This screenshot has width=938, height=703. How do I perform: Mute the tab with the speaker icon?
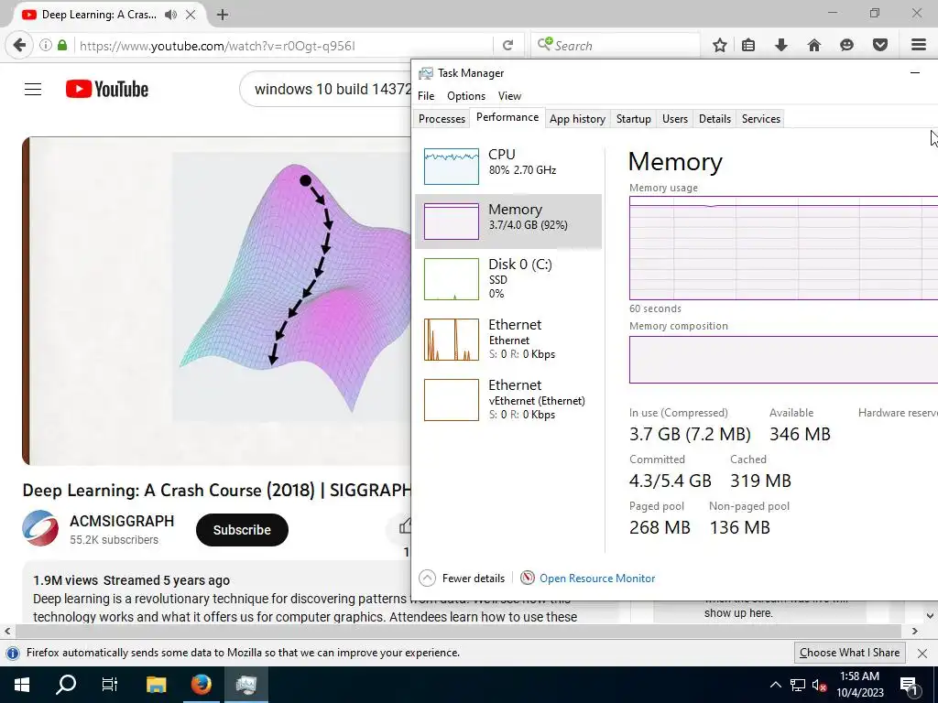(x=171, y=15)
